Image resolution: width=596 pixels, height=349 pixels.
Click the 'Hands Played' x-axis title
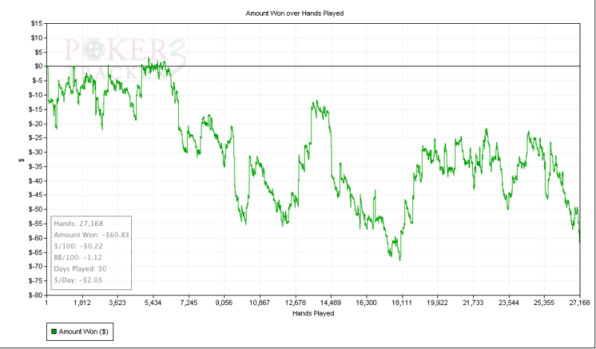(x=313, y=313)
